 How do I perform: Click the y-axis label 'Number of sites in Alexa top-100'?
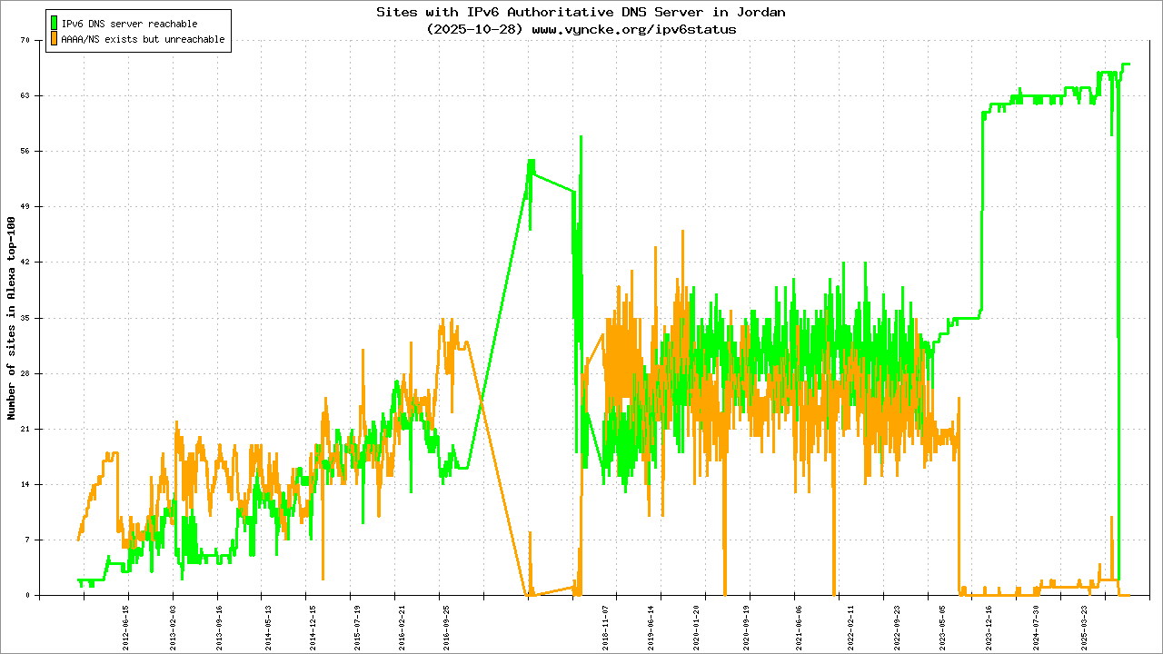coord(12,318)
